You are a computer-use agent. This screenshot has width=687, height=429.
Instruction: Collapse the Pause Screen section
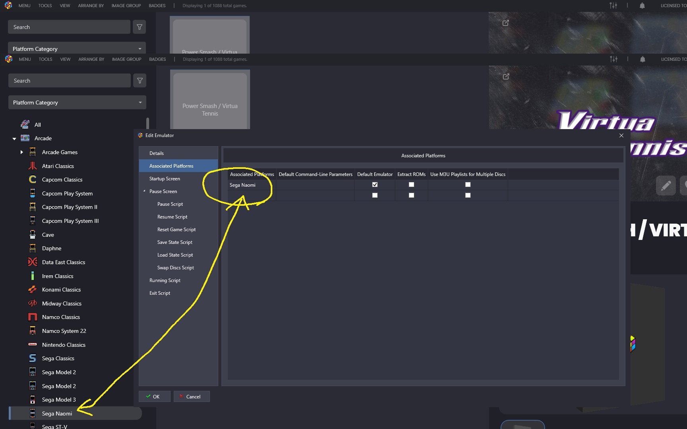pos(144,191)
